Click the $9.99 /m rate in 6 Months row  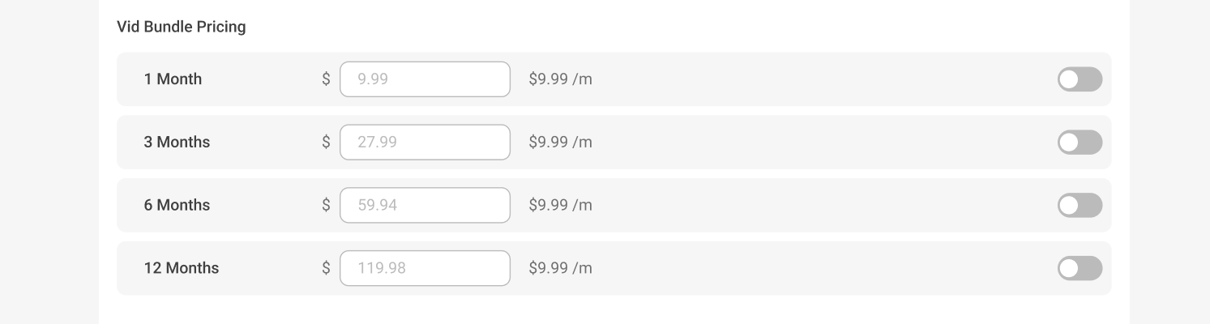click(x=560, y=206)
